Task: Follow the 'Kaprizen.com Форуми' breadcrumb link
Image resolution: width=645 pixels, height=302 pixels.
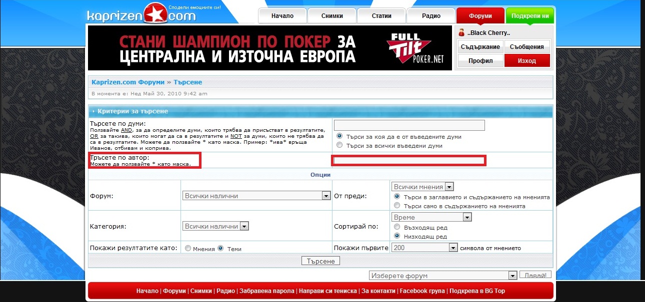Action: [128, 82]
